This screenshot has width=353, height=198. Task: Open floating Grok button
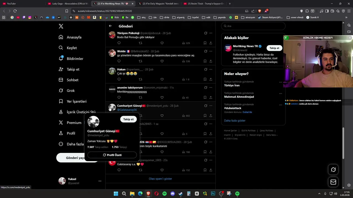coord(333,170)
